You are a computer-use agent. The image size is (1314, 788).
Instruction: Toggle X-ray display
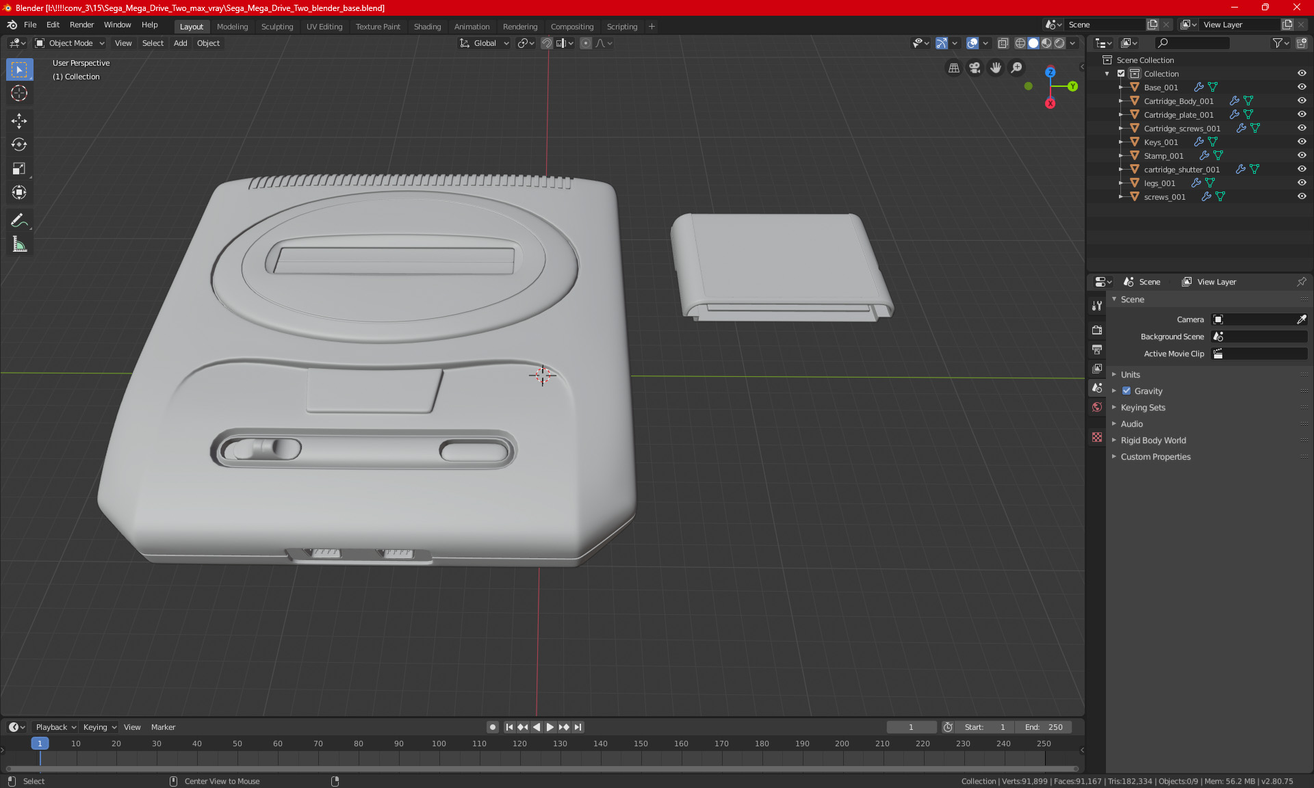click(x=1003, y=43)
